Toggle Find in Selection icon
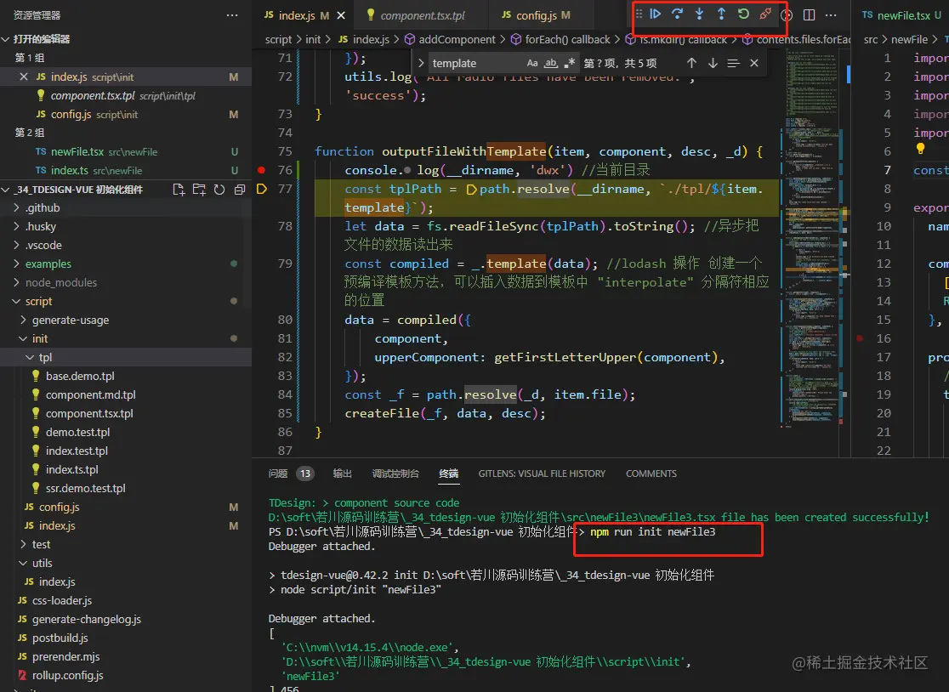 click(734, 63)
